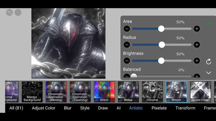This screenshot has height=121, width=216.
Task: Decrease Brightness value with minus button
Action: tap(127, 61)
